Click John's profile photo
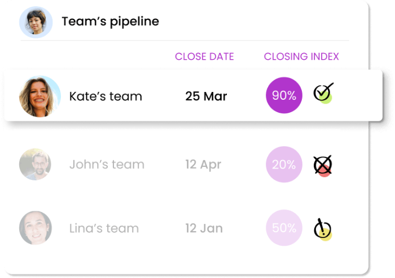The height and width of the screenshot is (278, 395). [x=35, y=165]
